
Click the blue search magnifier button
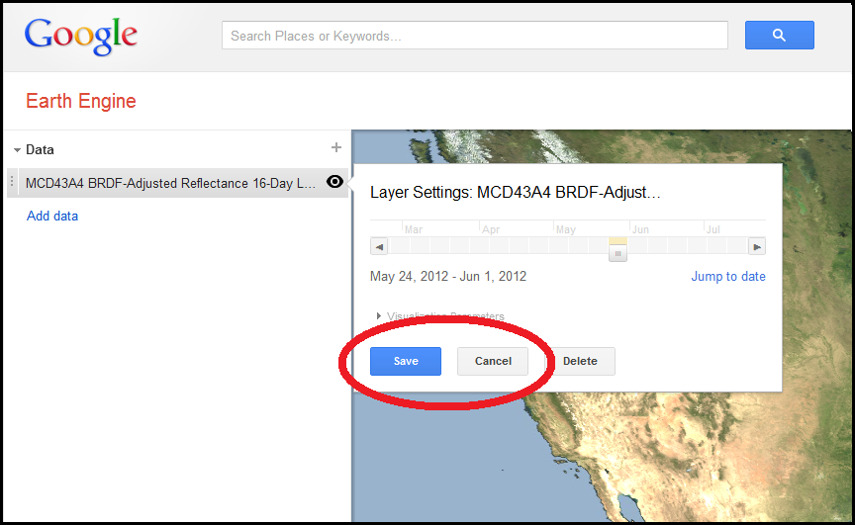779,36
